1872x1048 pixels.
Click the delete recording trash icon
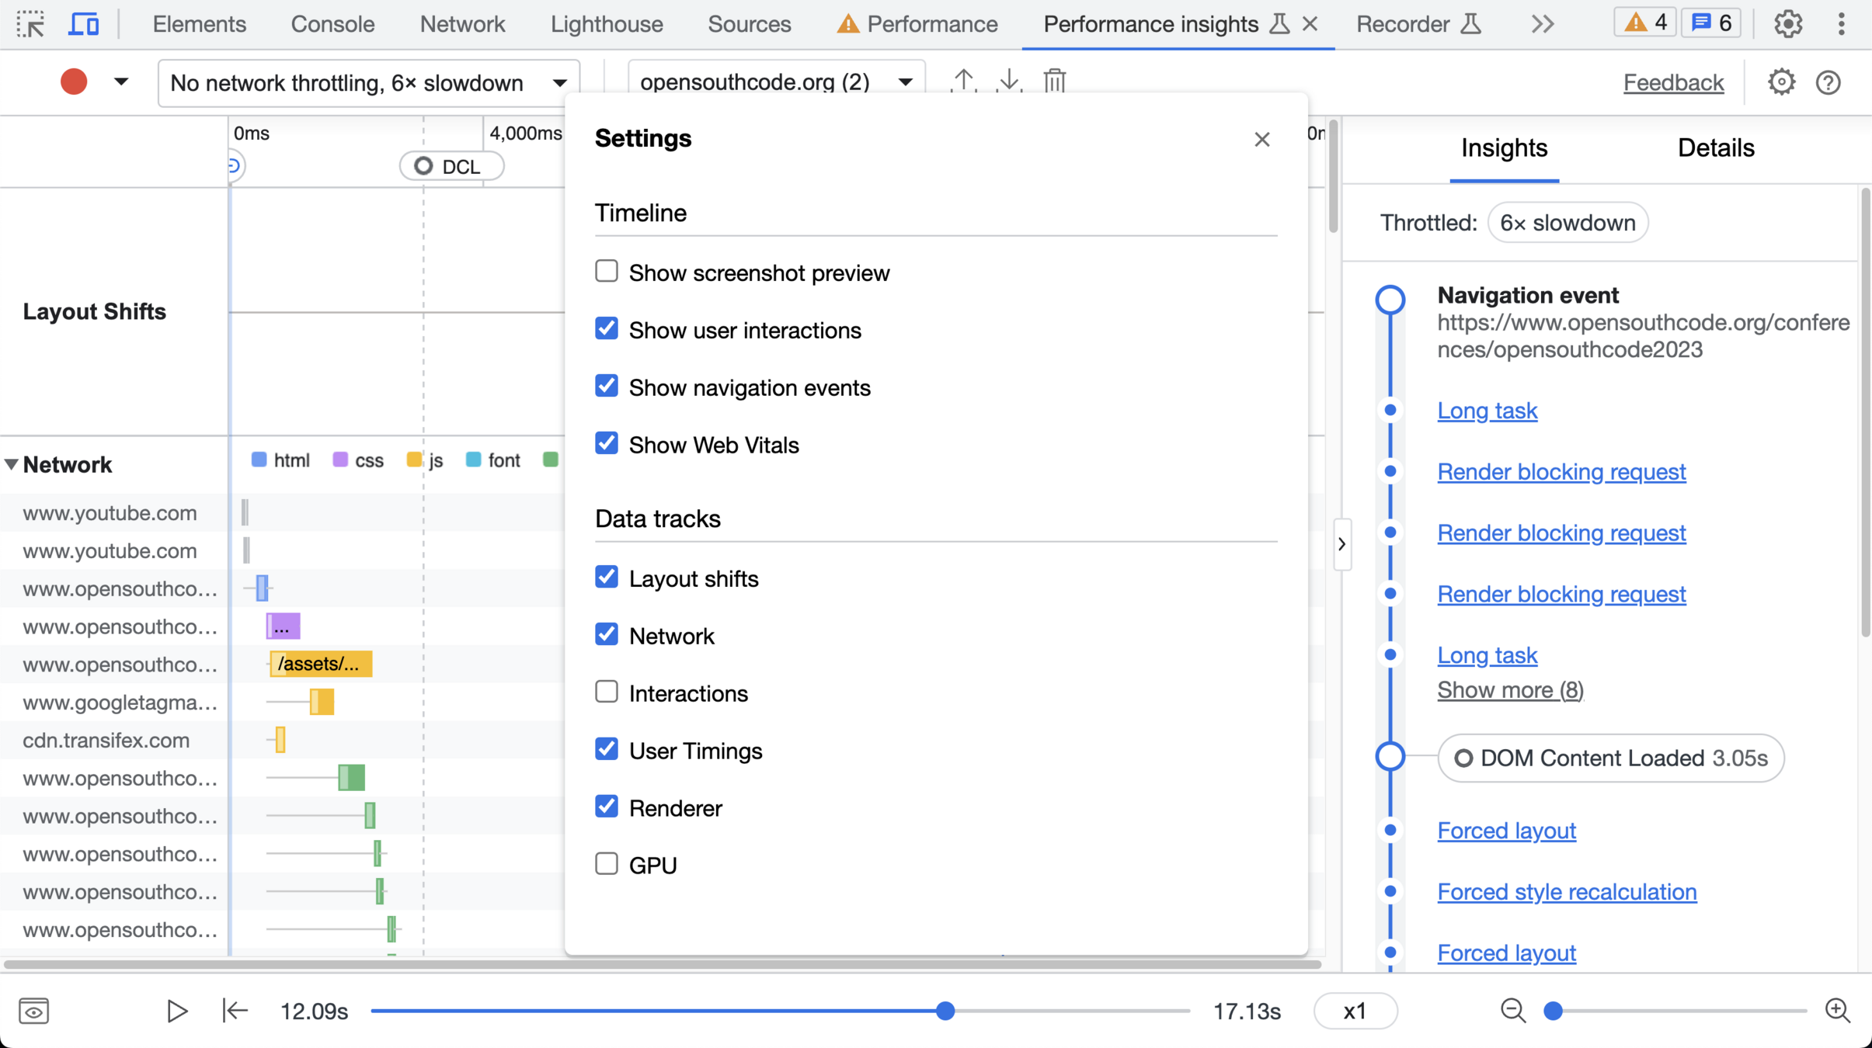coord(1054,81)
